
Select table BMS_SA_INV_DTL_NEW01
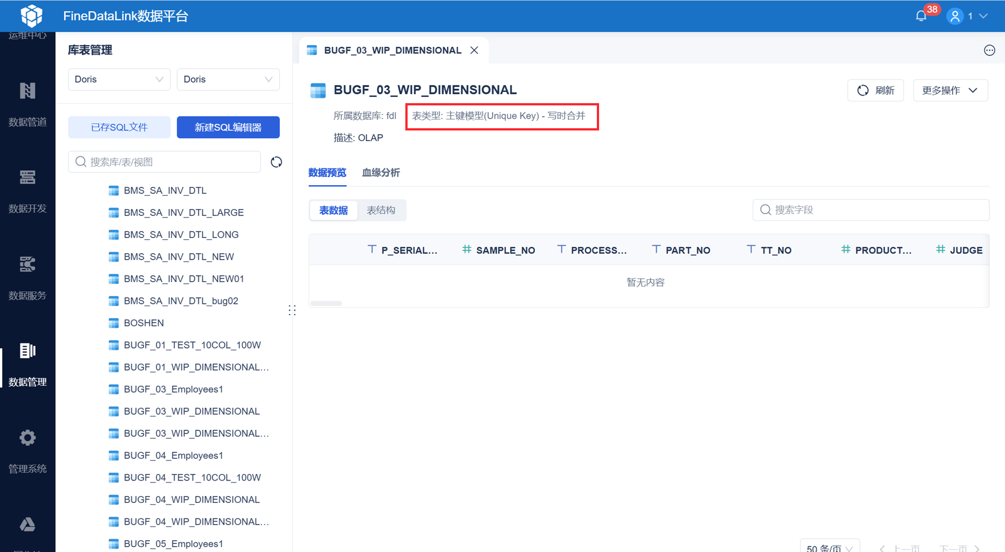coord(184,279)
